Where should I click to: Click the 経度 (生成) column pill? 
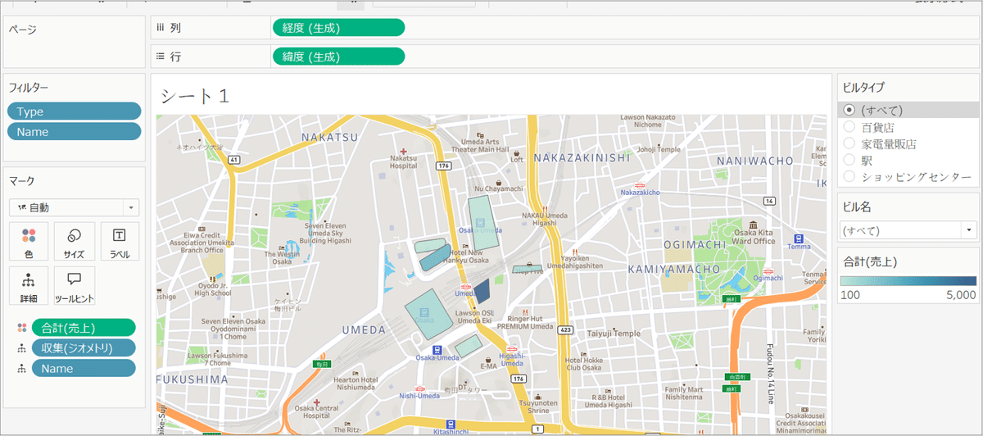coord(338,28)
